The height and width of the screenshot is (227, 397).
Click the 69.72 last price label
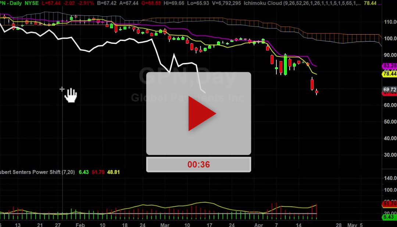389,89
